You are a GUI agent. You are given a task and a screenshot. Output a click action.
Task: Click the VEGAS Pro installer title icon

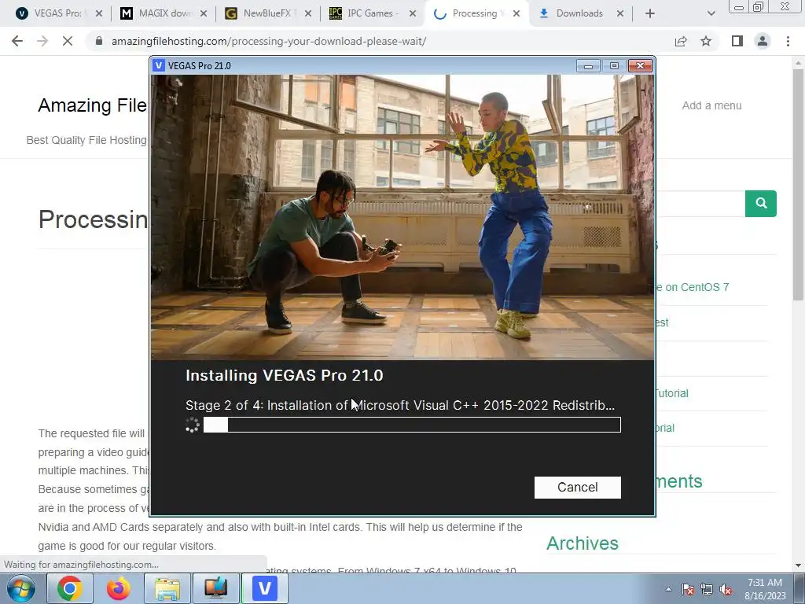pyautogui.click(x=159, y=66)
